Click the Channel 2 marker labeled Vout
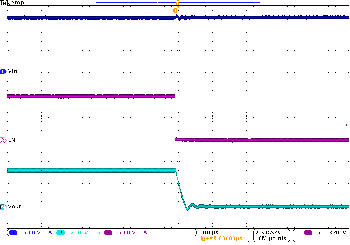 3,207
